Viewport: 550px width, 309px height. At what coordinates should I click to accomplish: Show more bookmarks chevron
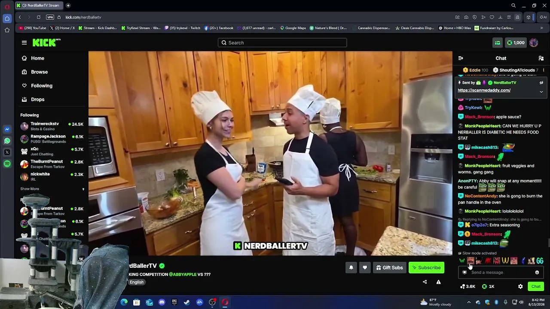[x=542, y=28]
